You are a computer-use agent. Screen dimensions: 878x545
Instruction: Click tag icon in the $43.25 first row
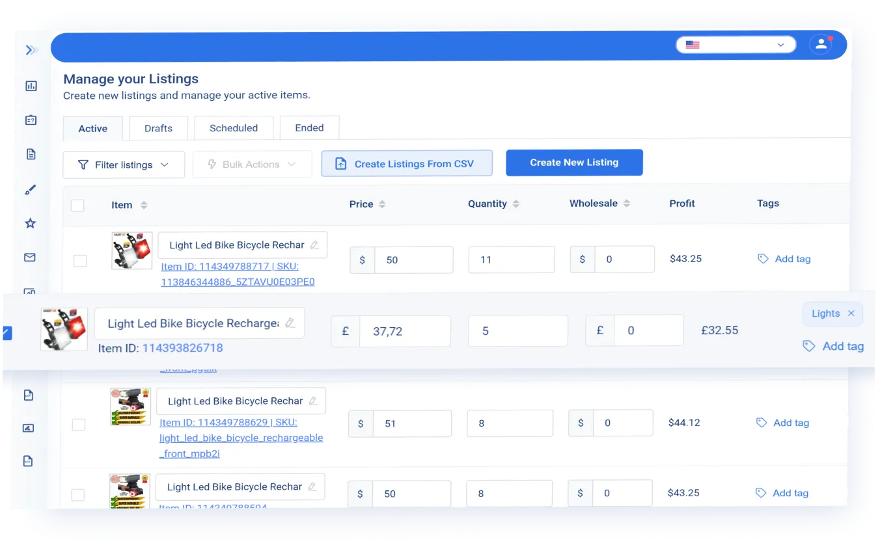763,259
